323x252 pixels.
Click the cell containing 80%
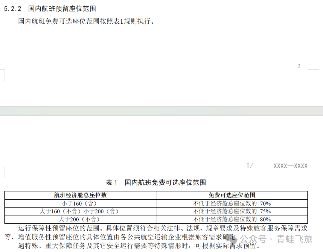coord(232,219)
